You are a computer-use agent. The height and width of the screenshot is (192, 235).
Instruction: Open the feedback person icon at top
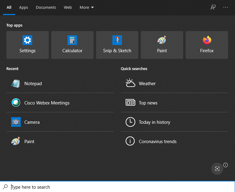tap(213, 7)
